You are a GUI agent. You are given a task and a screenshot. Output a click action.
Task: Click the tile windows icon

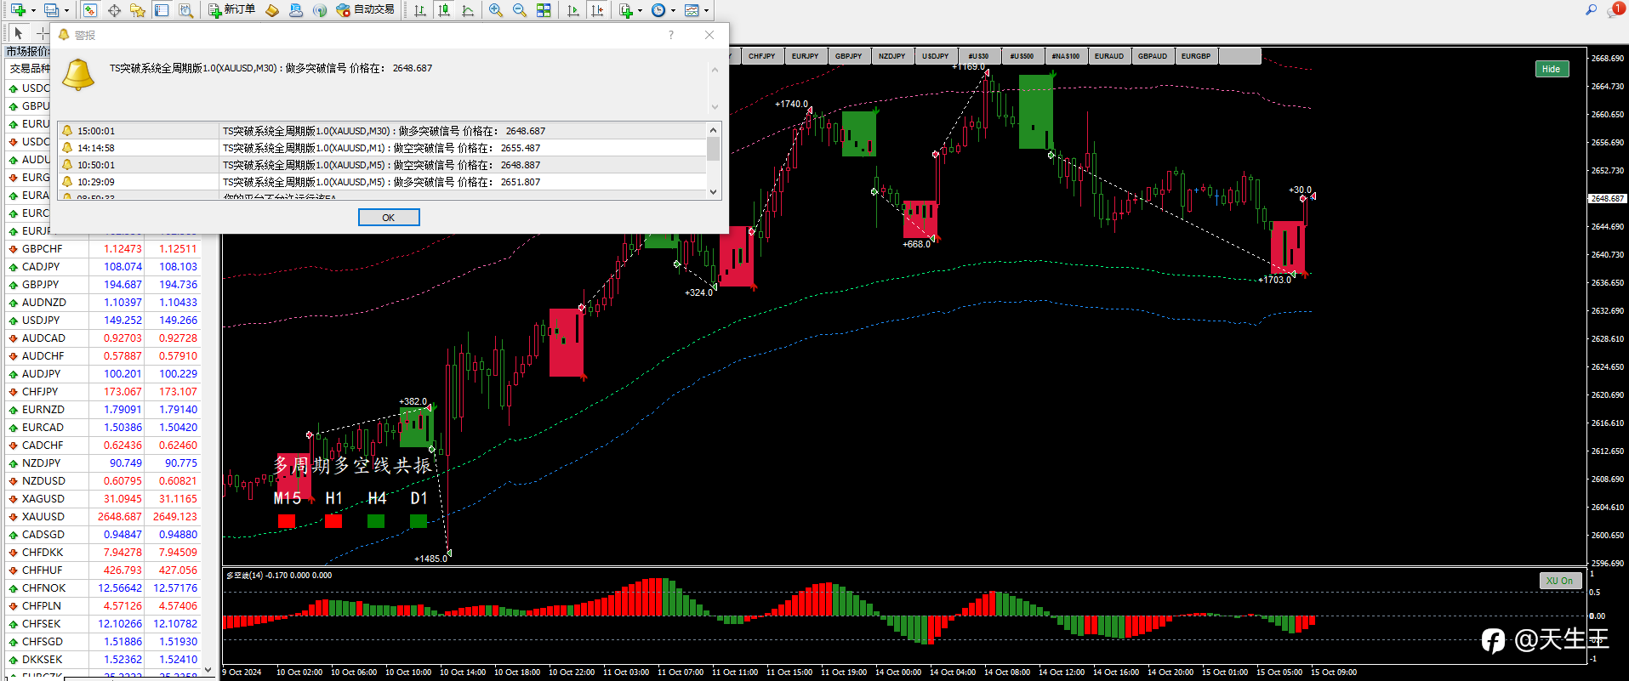coord(544,10)
